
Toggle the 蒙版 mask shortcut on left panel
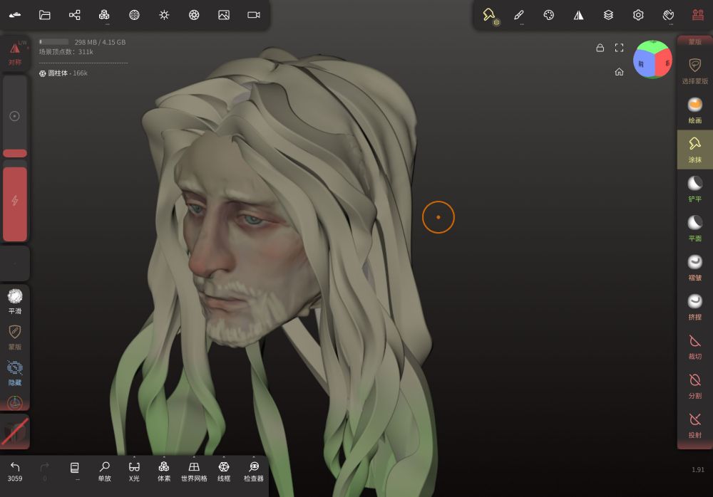point(15,338)
